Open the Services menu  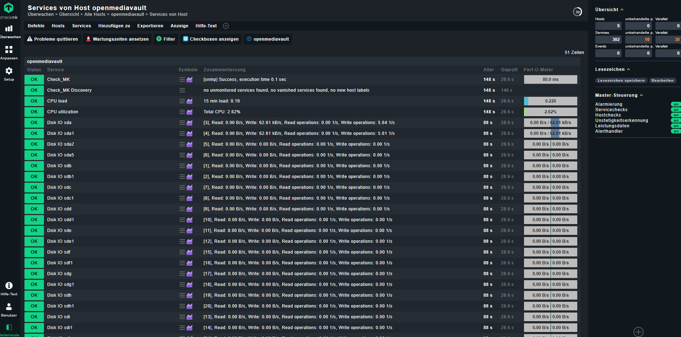[x=81, y=26]
